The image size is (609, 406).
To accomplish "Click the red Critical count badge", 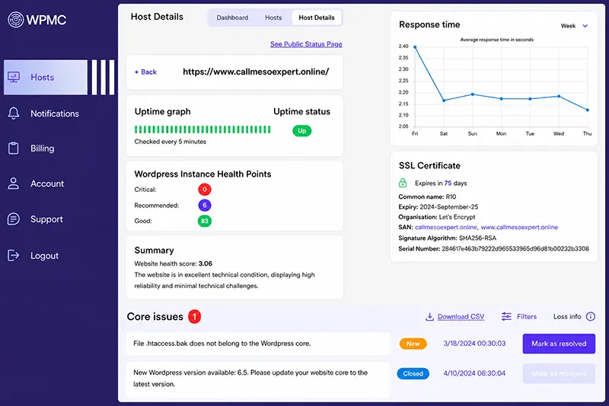I will click(205, 190).
